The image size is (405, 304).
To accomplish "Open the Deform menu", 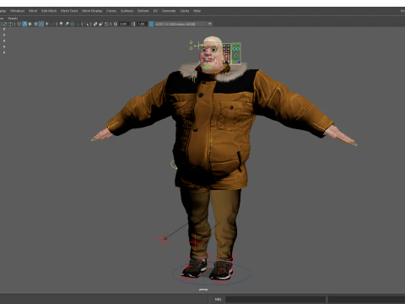I will click(x=143, y=11).
